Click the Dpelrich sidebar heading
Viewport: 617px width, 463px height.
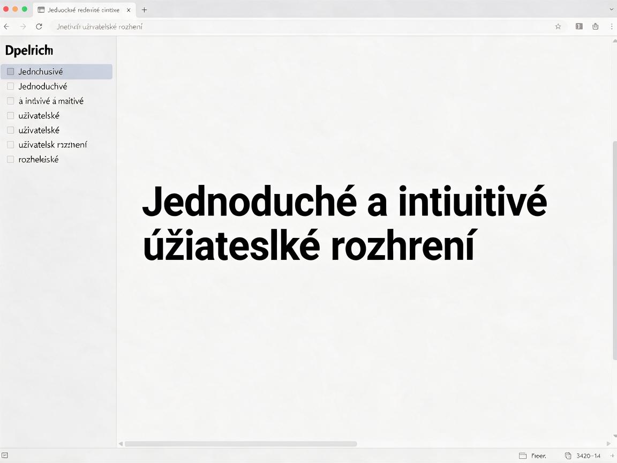point(29,50)
